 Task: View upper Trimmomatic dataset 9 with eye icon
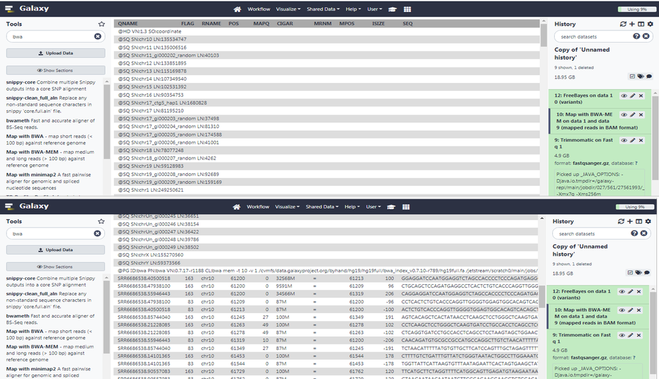[623, 140]
